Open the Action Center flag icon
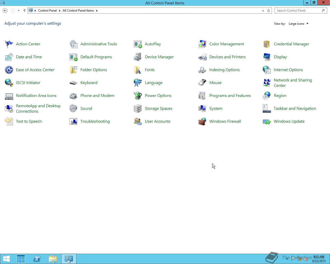This screenshot has width=330, height=264. [9, 44]
